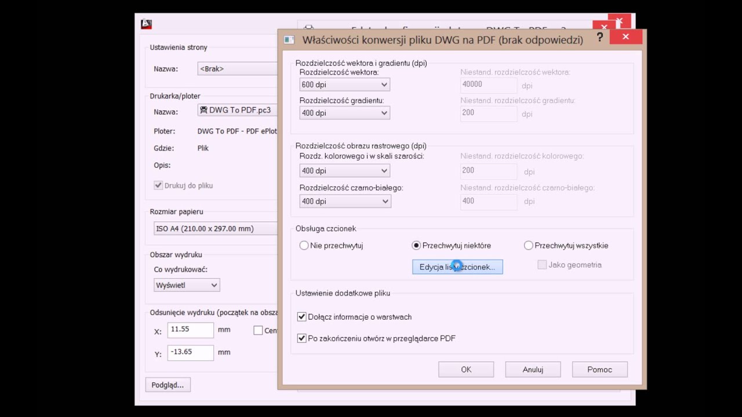Open paper size ISO A4 dropdown

coord(215,228)
